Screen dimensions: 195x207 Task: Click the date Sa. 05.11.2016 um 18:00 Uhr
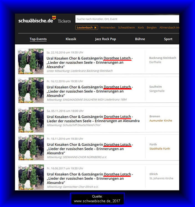(x=65, y=111)
